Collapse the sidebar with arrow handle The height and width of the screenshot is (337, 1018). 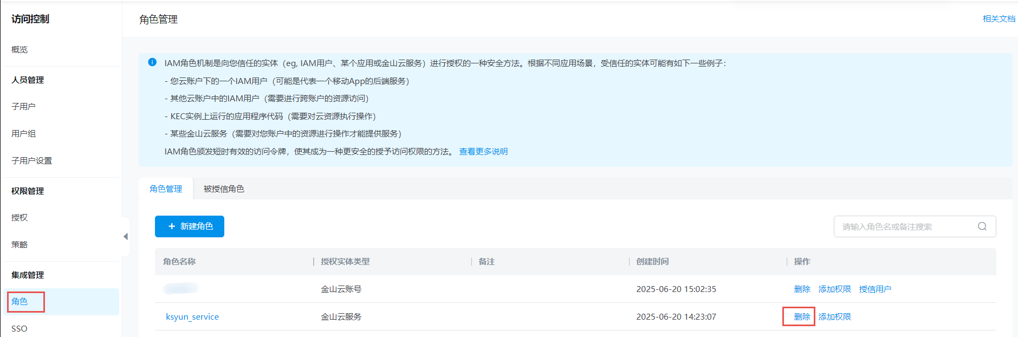point(126,237)
